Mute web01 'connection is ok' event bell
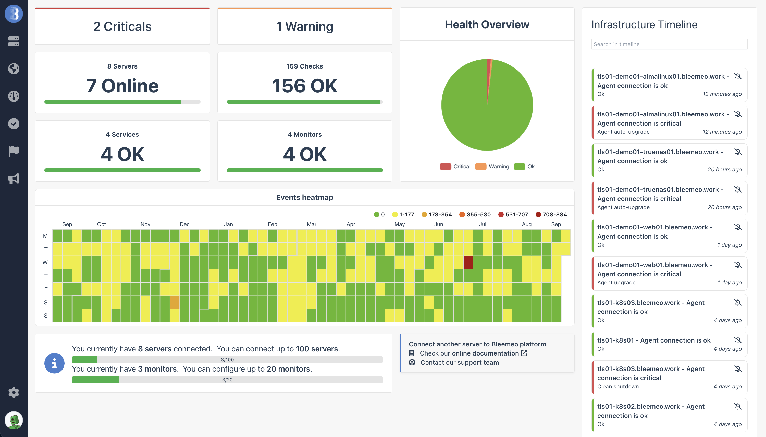The image size is (766, 437). (x=738, y=227)
